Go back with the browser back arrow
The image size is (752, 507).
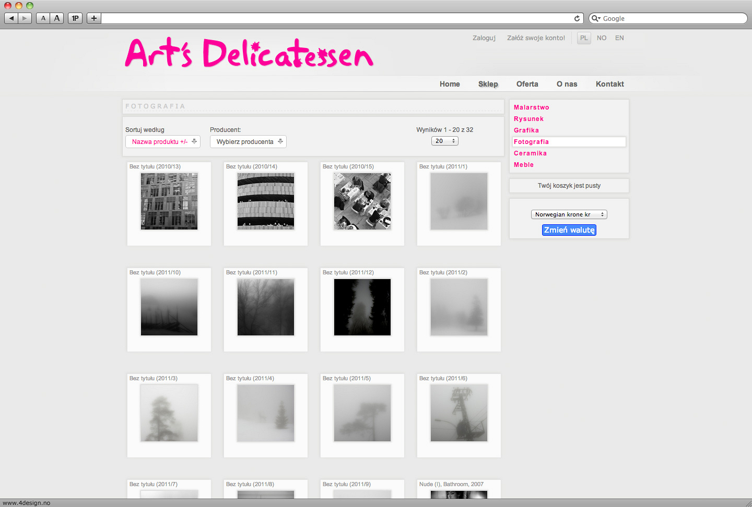(x=11, y=18)
